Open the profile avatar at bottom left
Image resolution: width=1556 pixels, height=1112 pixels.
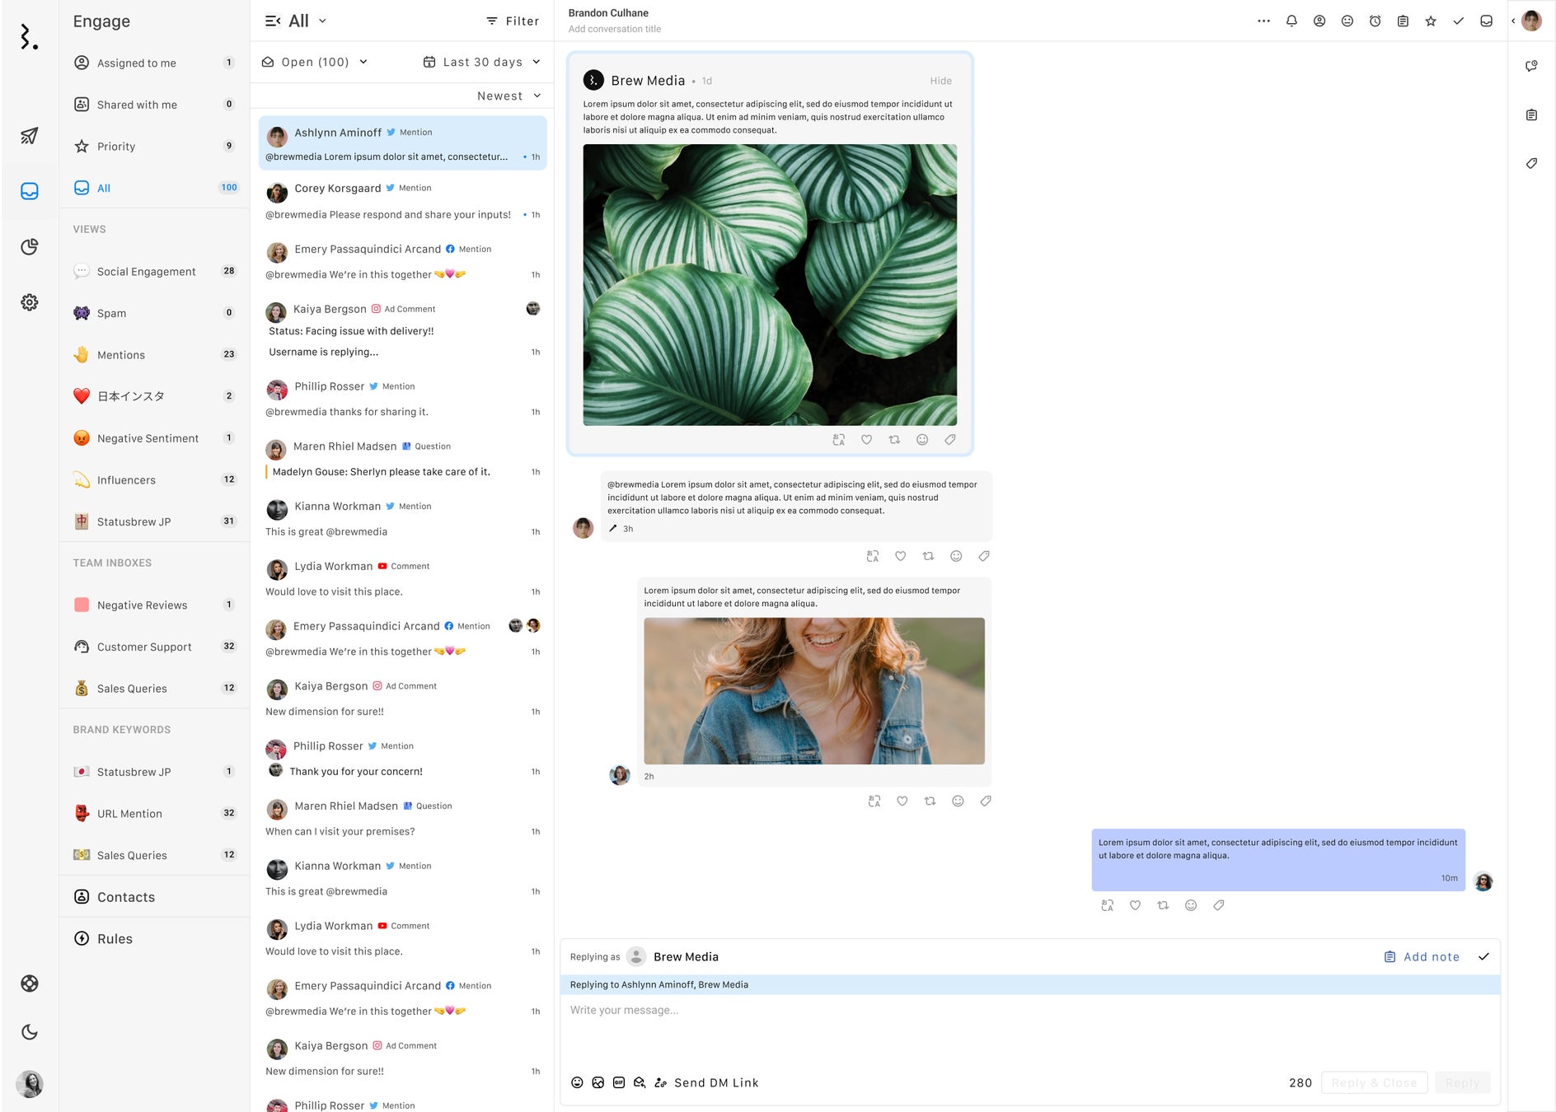30,1084
